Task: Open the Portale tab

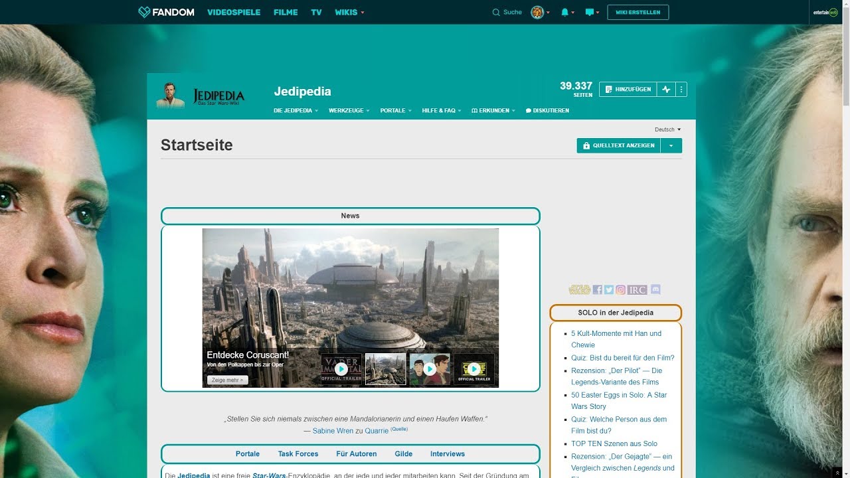Action: (x=248, y=454)
